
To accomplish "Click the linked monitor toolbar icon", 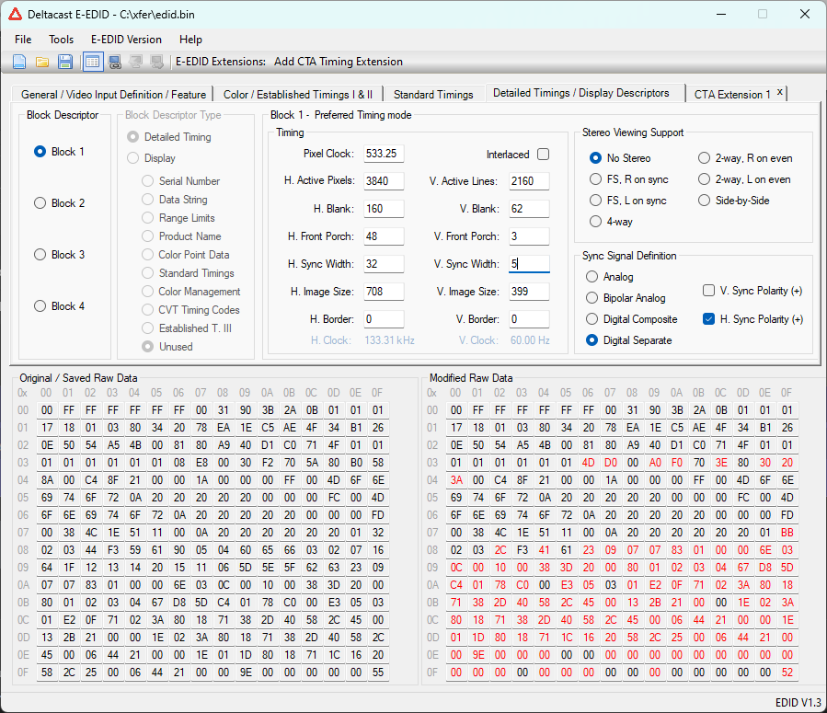I will [x=115, y=62].
